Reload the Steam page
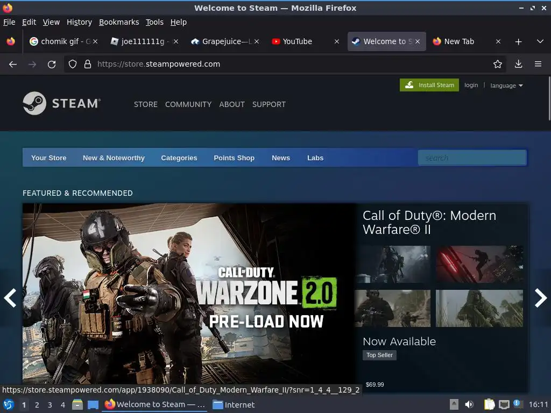This screenshot has height=413, width=551. (x=52, y=65)
